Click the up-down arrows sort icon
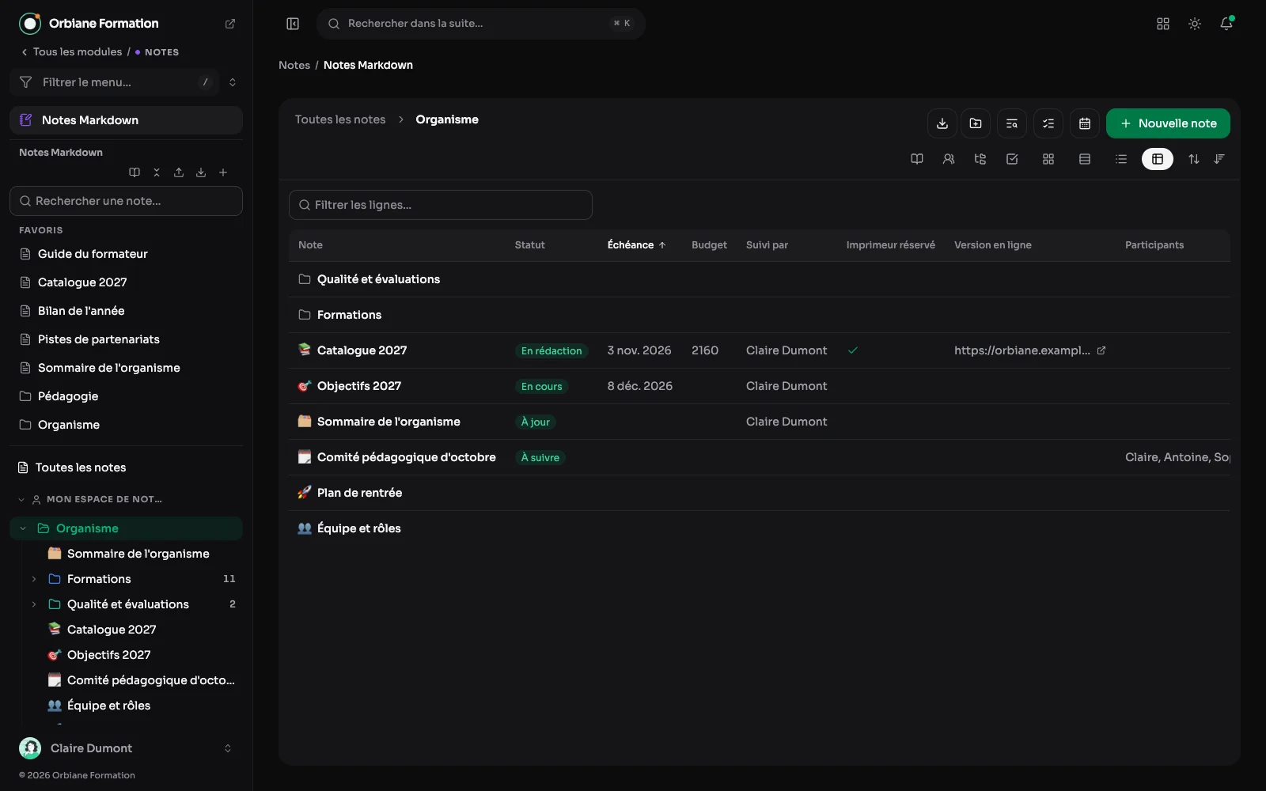 (x=1194, y=159)
